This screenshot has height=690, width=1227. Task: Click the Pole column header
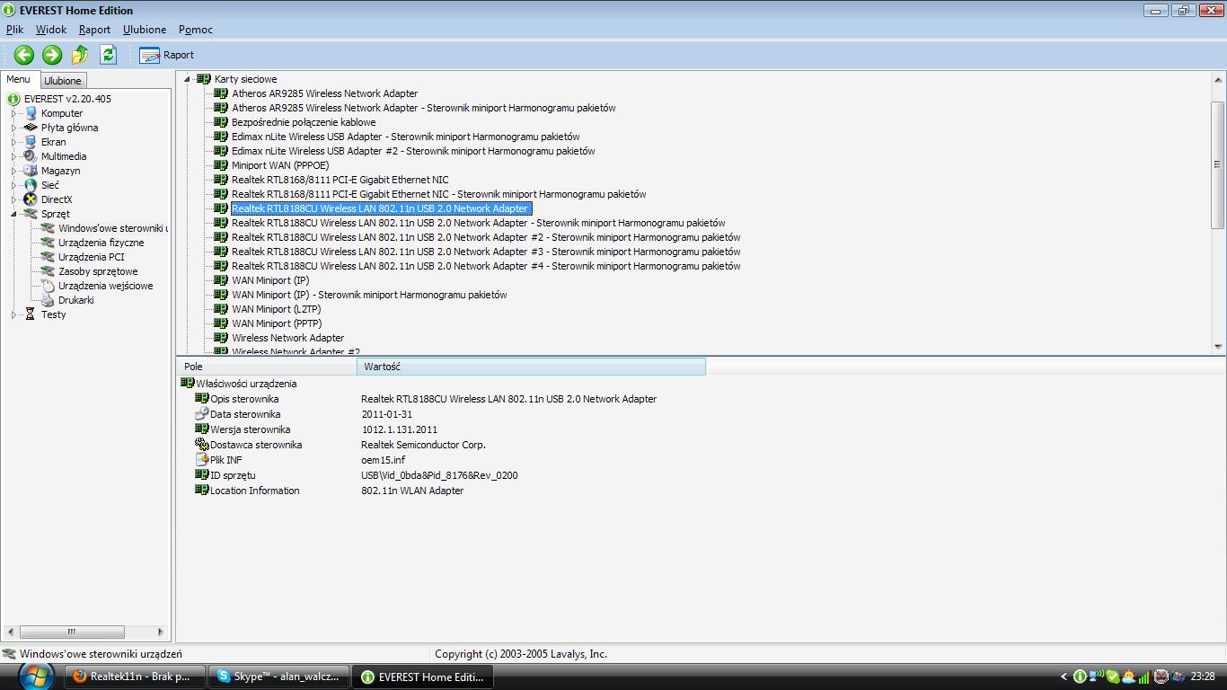click(267, 367)
